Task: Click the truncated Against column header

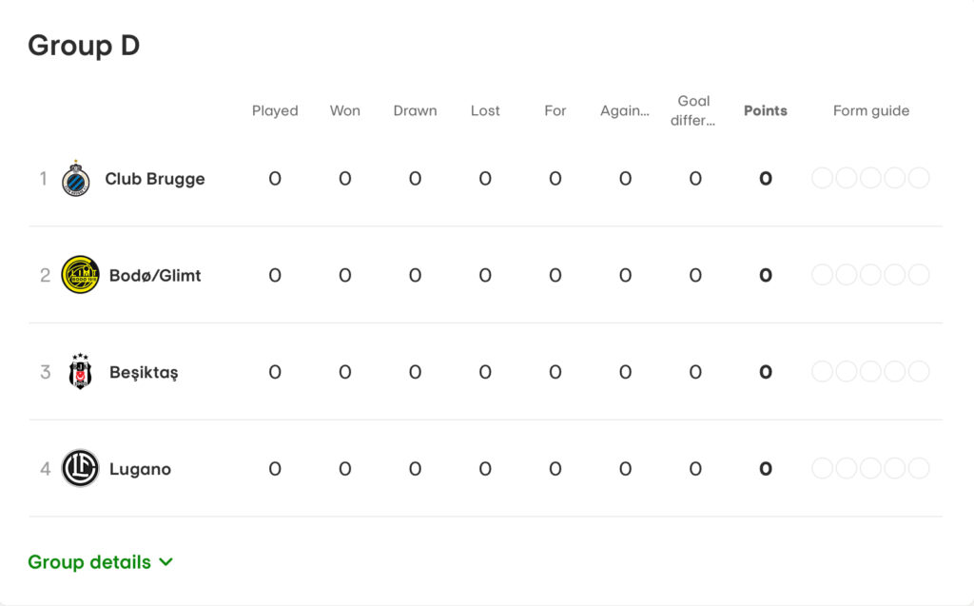Action: [x=625, y=110]
